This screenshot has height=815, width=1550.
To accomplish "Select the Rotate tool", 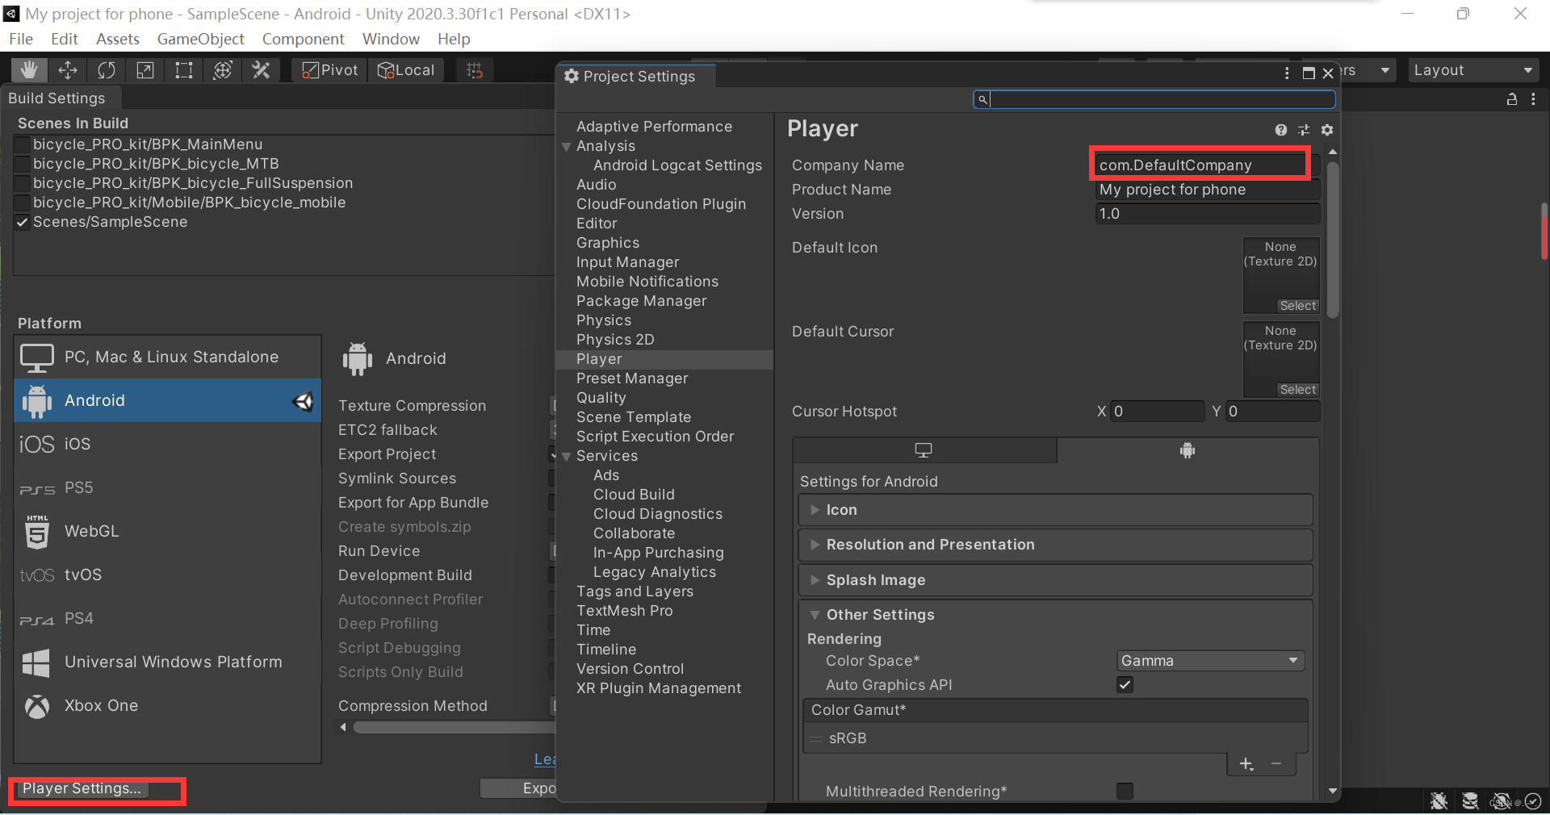I will coord(106,70).
